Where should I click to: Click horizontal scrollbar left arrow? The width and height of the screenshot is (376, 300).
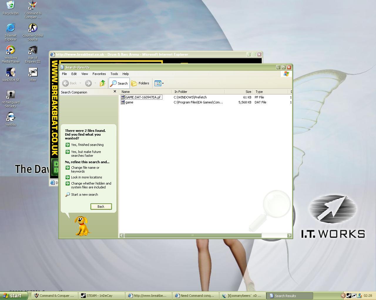pyautogui.click(x=122, y=235)
